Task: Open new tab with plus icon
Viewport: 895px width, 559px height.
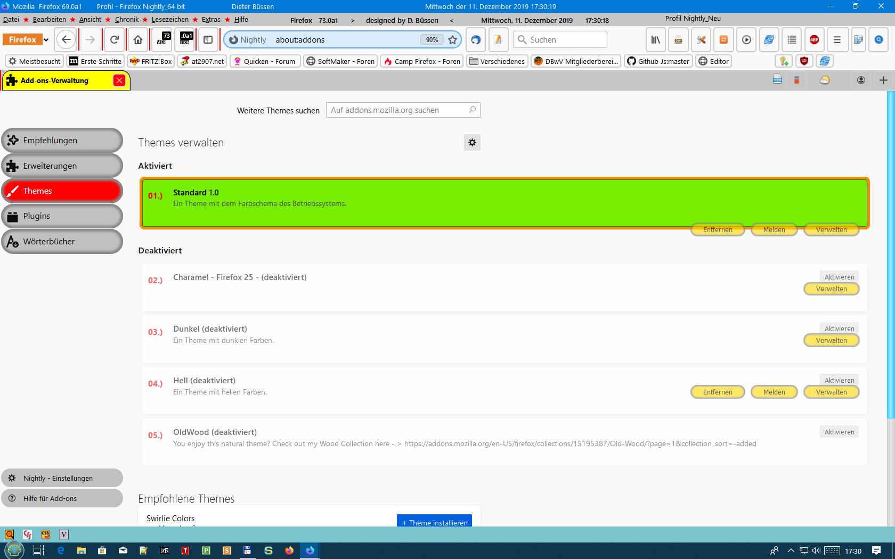Action: tap(883, 80)
